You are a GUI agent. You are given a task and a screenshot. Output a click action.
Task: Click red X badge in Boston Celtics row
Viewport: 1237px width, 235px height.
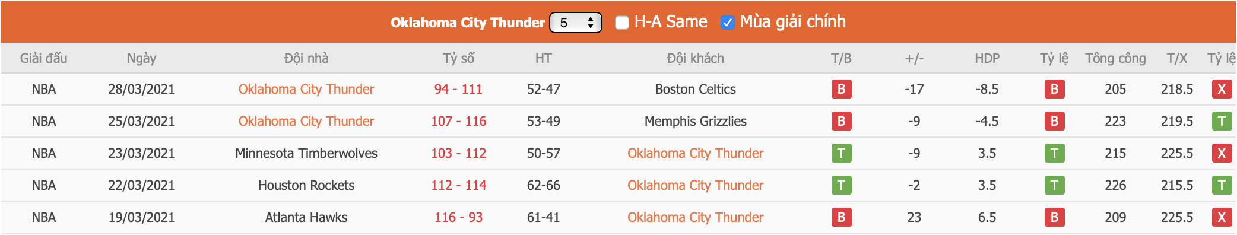pyautogui.click(x=1222, y=89)
